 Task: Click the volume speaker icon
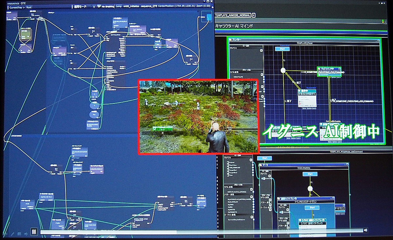(365, 231)
